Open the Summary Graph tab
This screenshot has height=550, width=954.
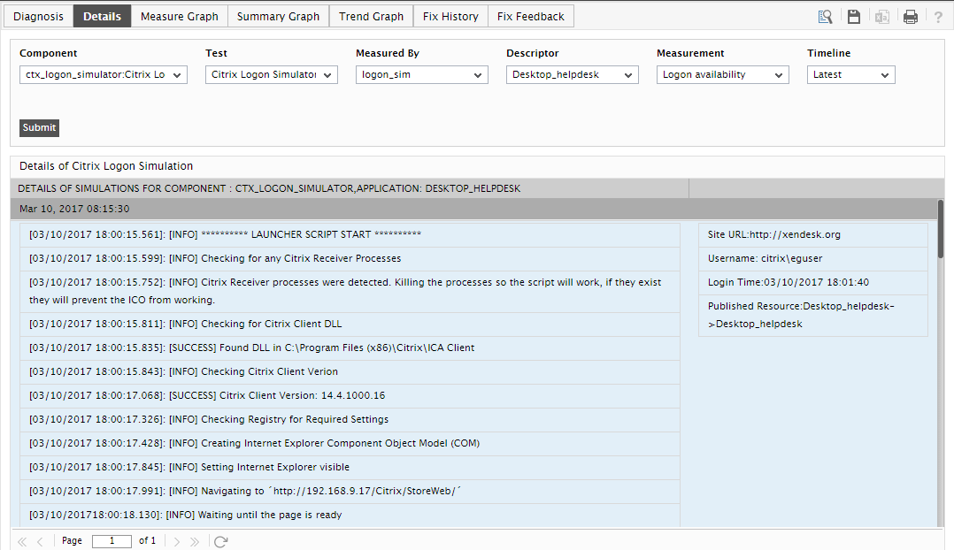coord(278,17)
